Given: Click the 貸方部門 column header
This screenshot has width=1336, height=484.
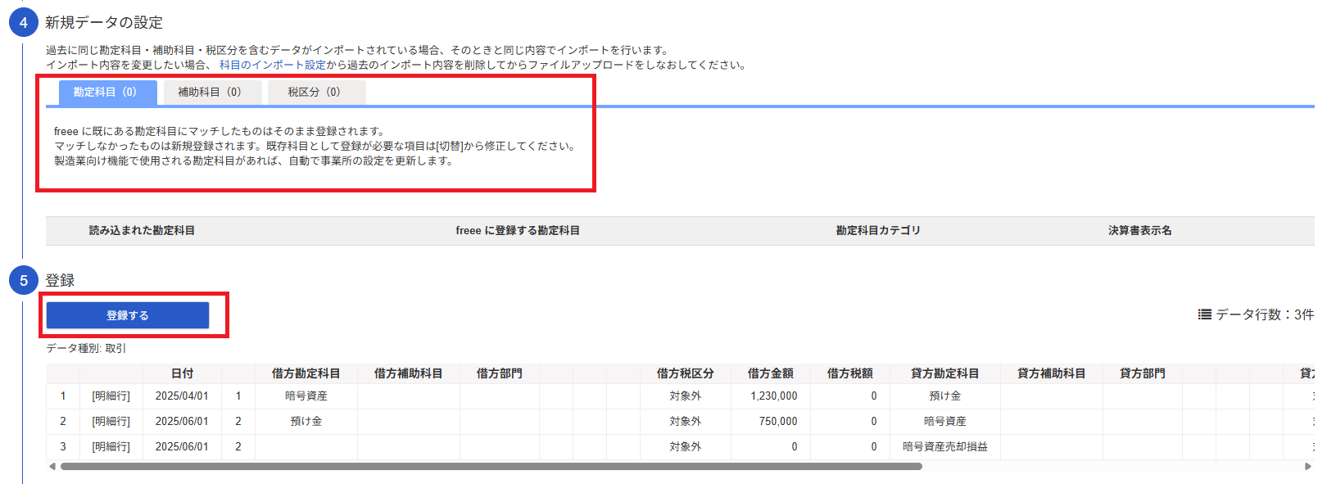Looking at the screenshot, I should (x=1142, y=373).
